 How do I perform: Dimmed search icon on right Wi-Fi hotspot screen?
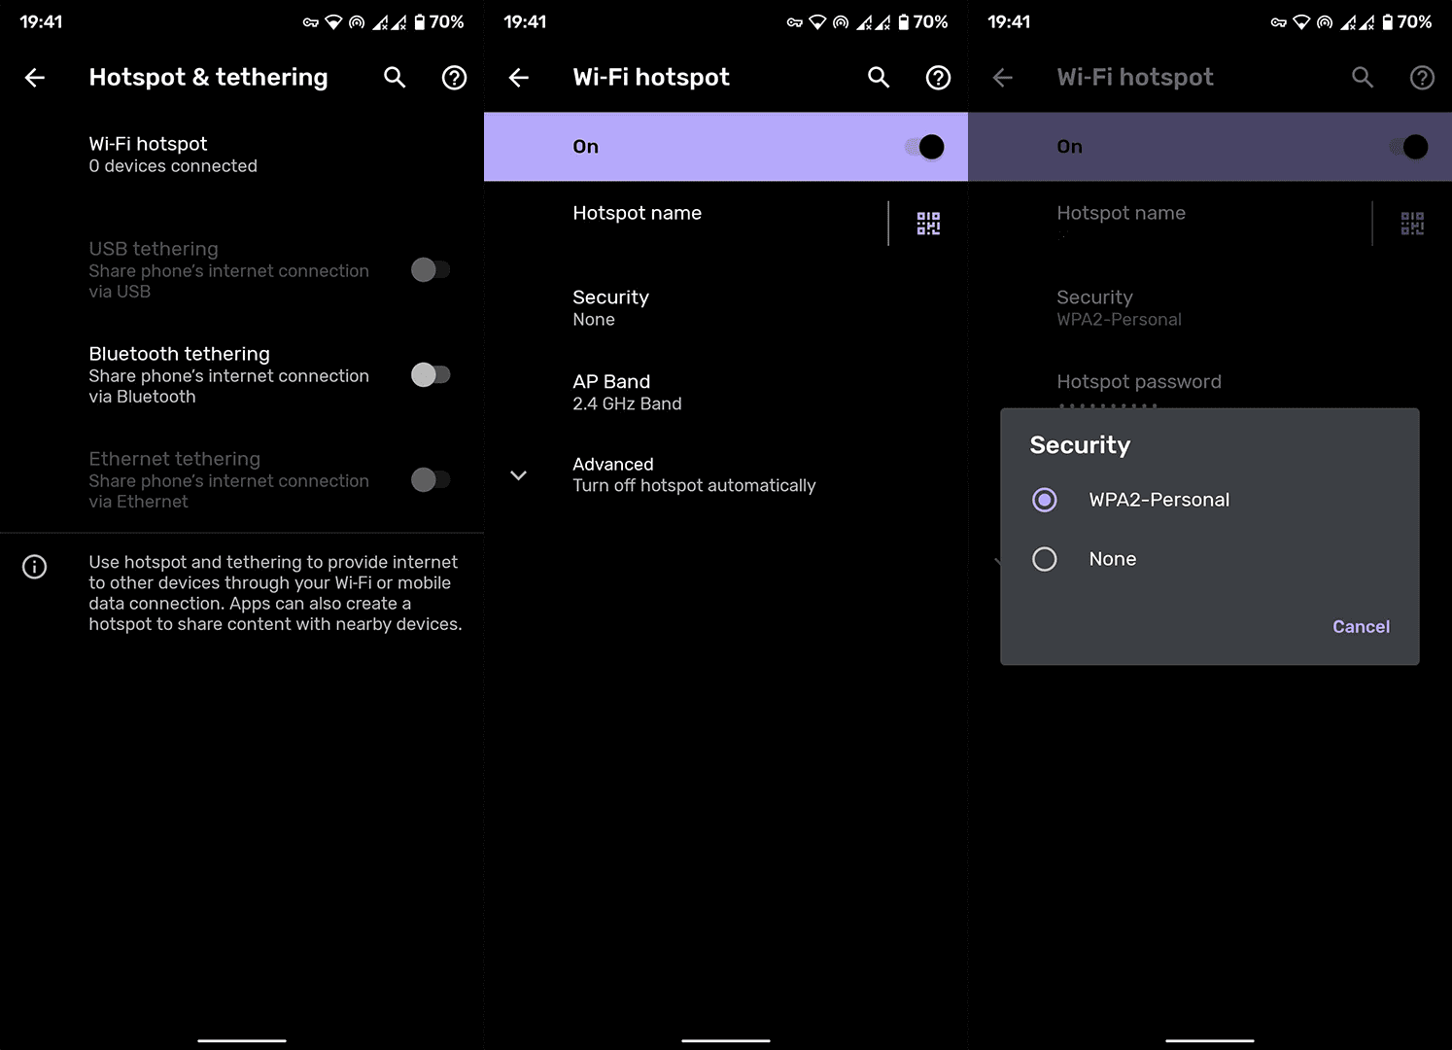(x=1363, y=78)
